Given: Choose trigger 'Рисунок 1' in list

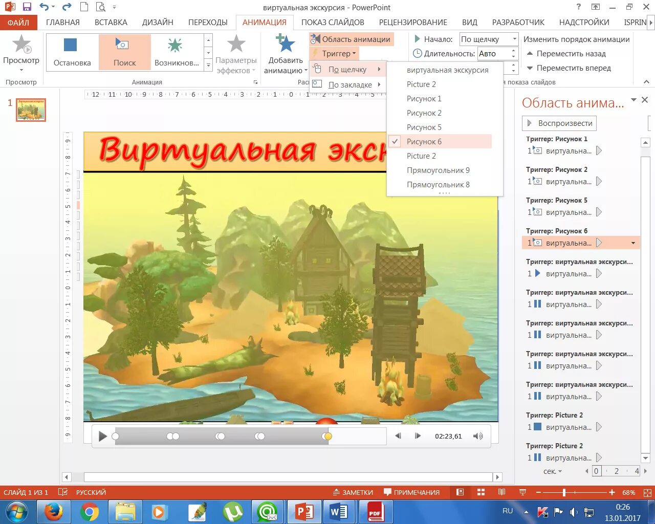Looking at the screenshot, I should 424,99.
